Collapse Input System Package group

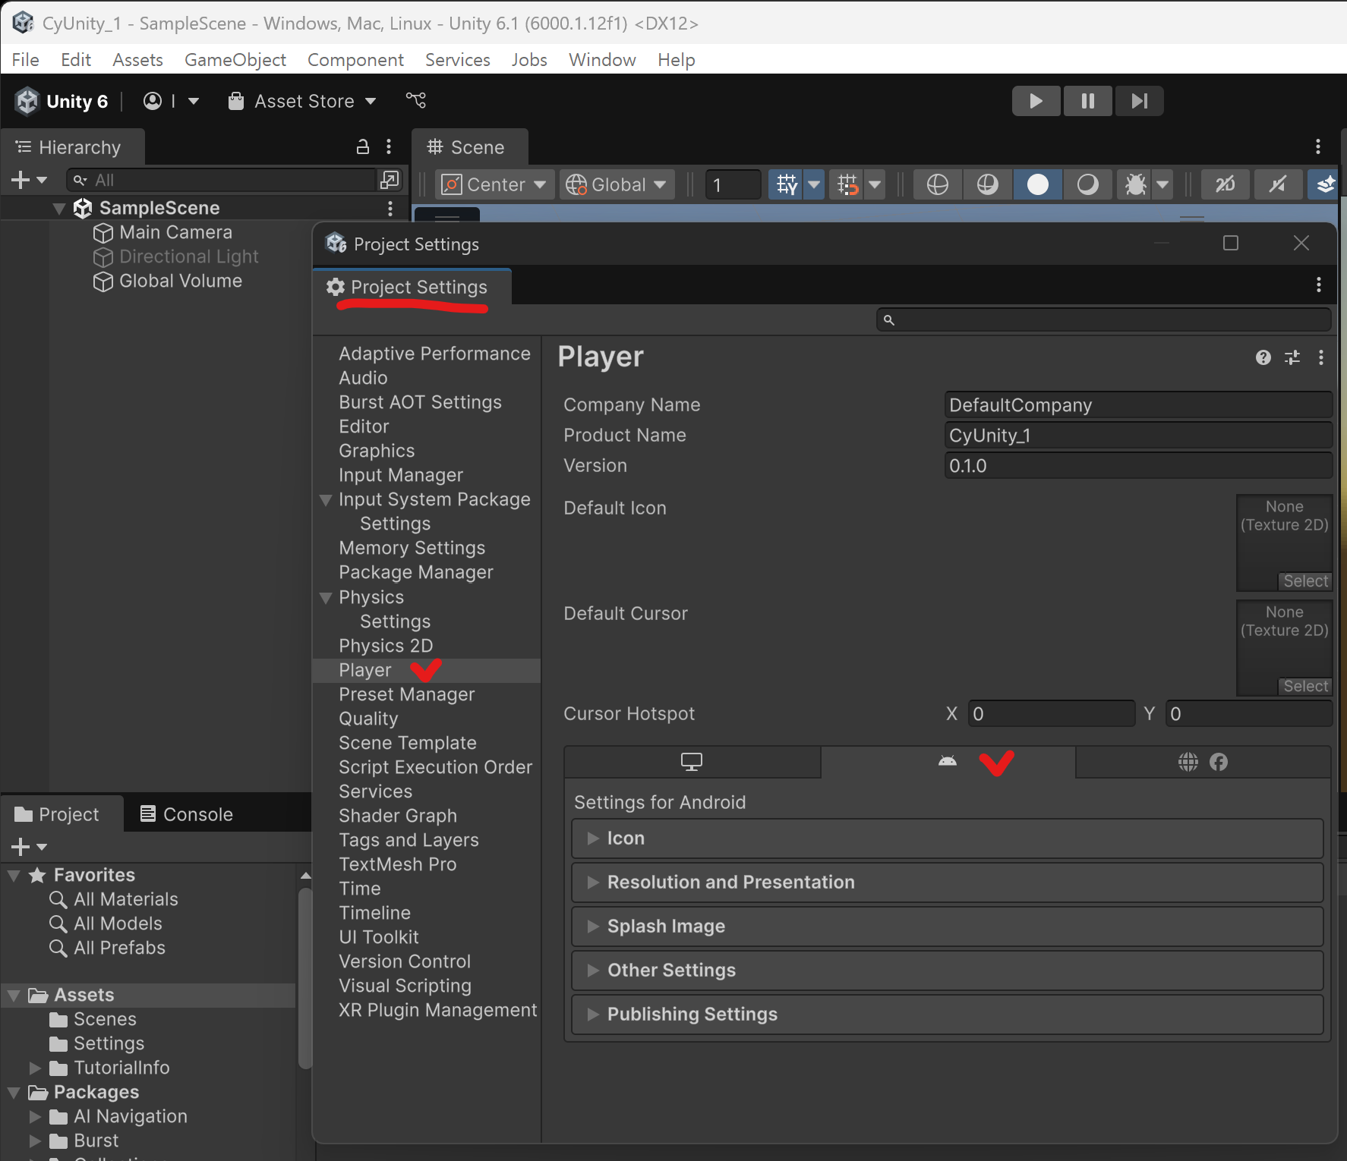click(326, 499)
